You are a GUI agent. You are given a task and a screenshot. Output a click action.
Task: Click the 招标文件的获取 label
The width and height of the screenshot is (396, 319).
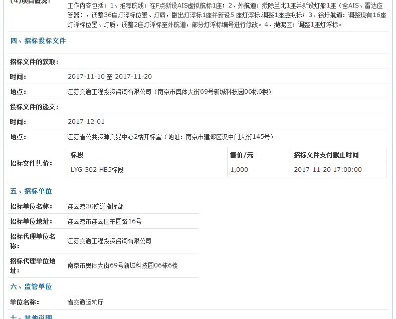35,62
